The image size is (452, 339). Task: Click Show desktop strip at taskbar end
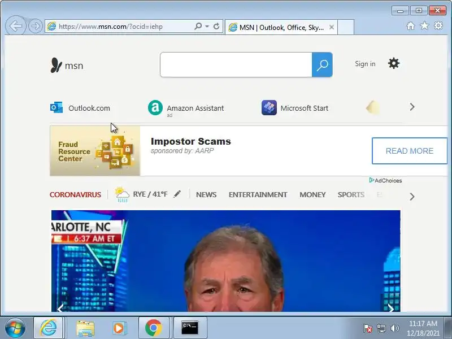(x=447, y=328)
